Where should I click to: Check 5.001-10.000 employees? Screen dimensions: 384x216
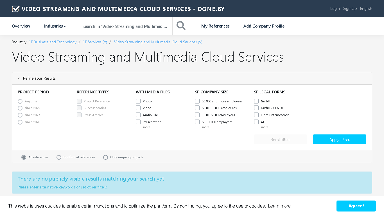(x=197, y=108)
